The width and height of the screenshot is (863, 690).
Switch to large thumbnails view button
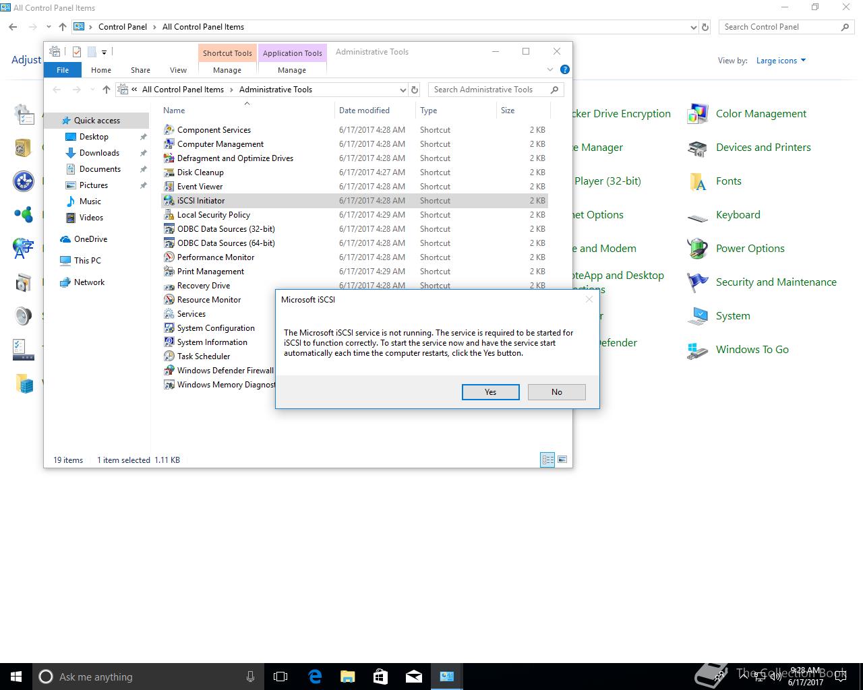click(x=562, y=460)
